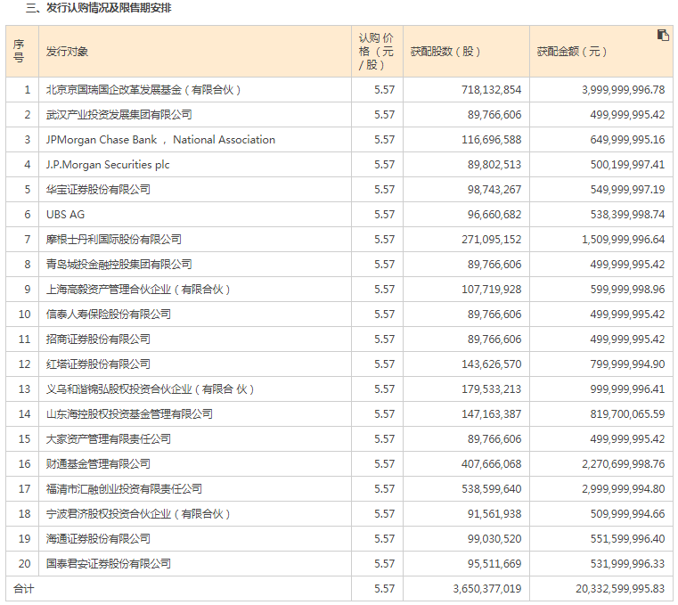Click the 合计 total row label

tap(23, 589)
